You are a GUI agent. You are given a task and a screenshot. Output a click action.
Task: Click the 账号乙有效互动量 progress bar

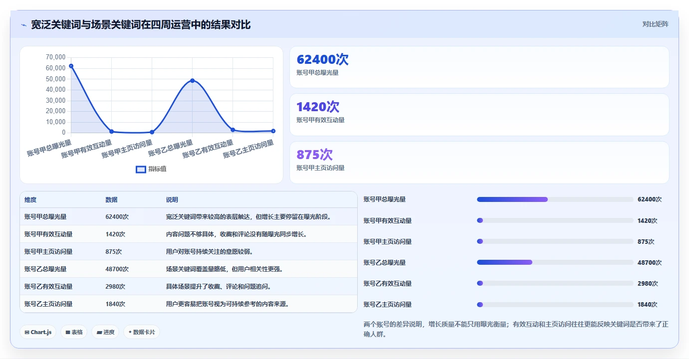click(x=555, y=283)
